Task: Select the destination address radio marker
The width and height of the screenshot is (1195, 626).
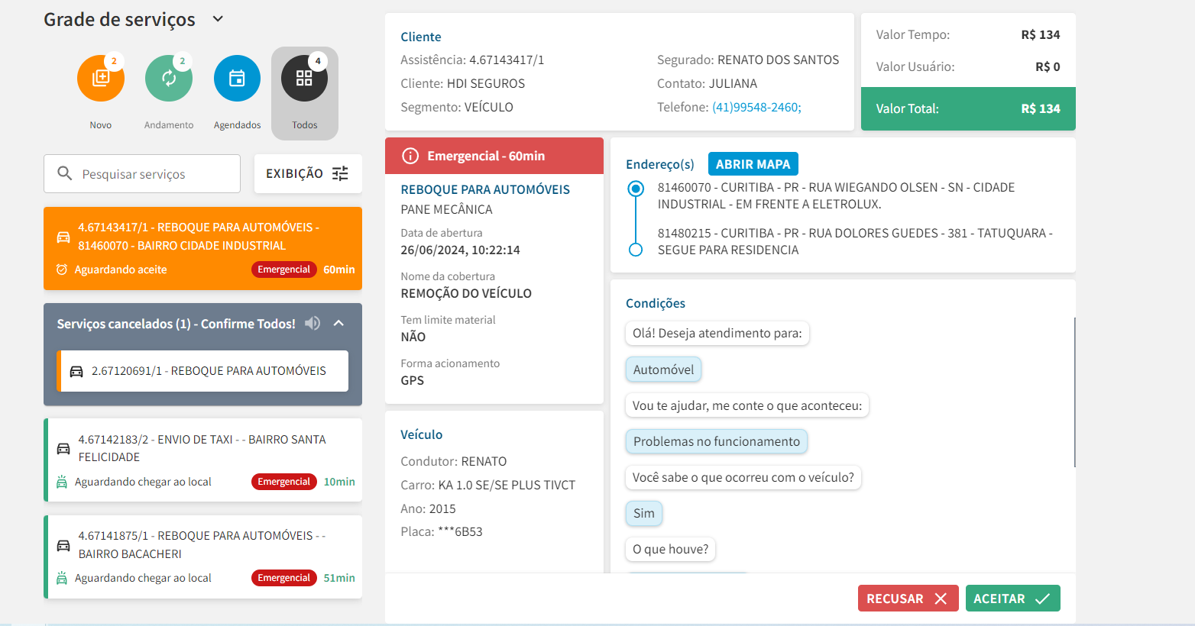Action: pos(635,250)
